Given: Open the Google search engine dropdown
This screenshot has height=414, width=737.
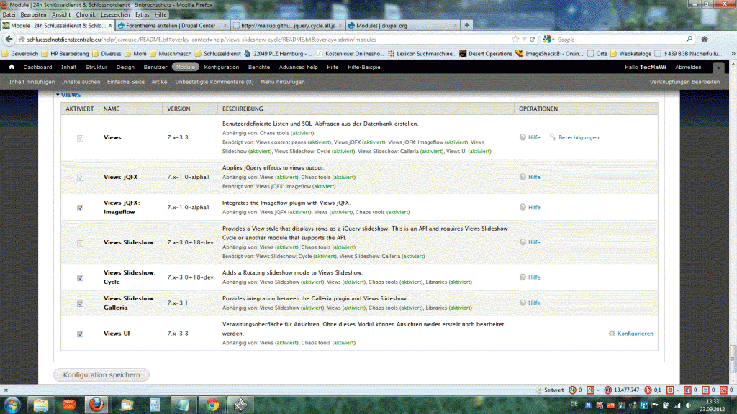Looking at the screenshot, I should pos(548,40).
